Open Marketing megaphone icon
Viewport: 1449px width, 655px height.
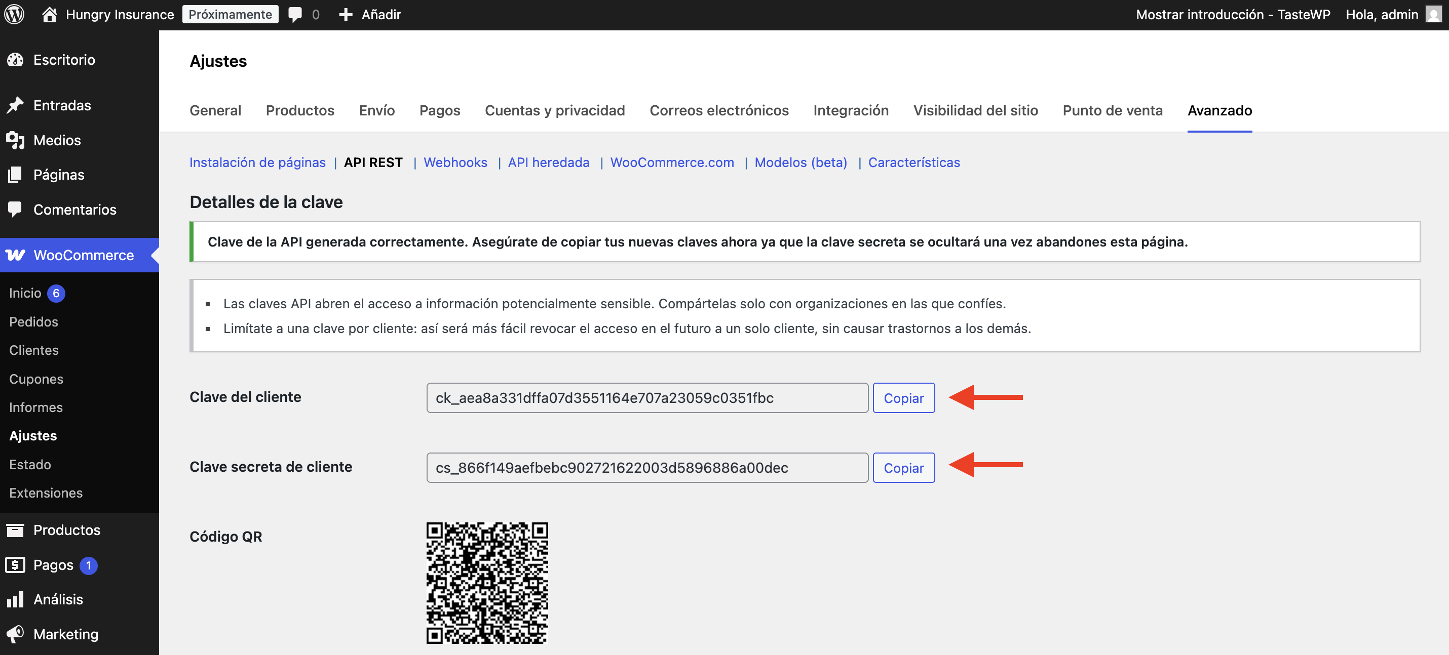pos(15,634)
